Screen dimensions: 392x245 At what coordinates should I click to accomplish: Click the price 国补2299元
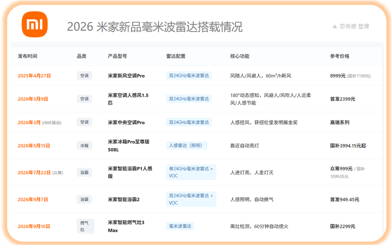342,226
